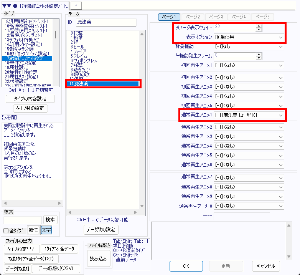Viewport: 300px width, 275px height.
Task: Increase 振動発生フレーム with the up arrow
Action: click(259, 54)
